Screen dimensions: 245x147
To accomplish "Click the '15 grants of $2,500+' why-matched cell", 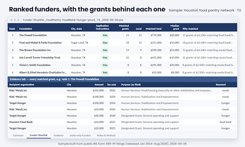I will 209,35.
